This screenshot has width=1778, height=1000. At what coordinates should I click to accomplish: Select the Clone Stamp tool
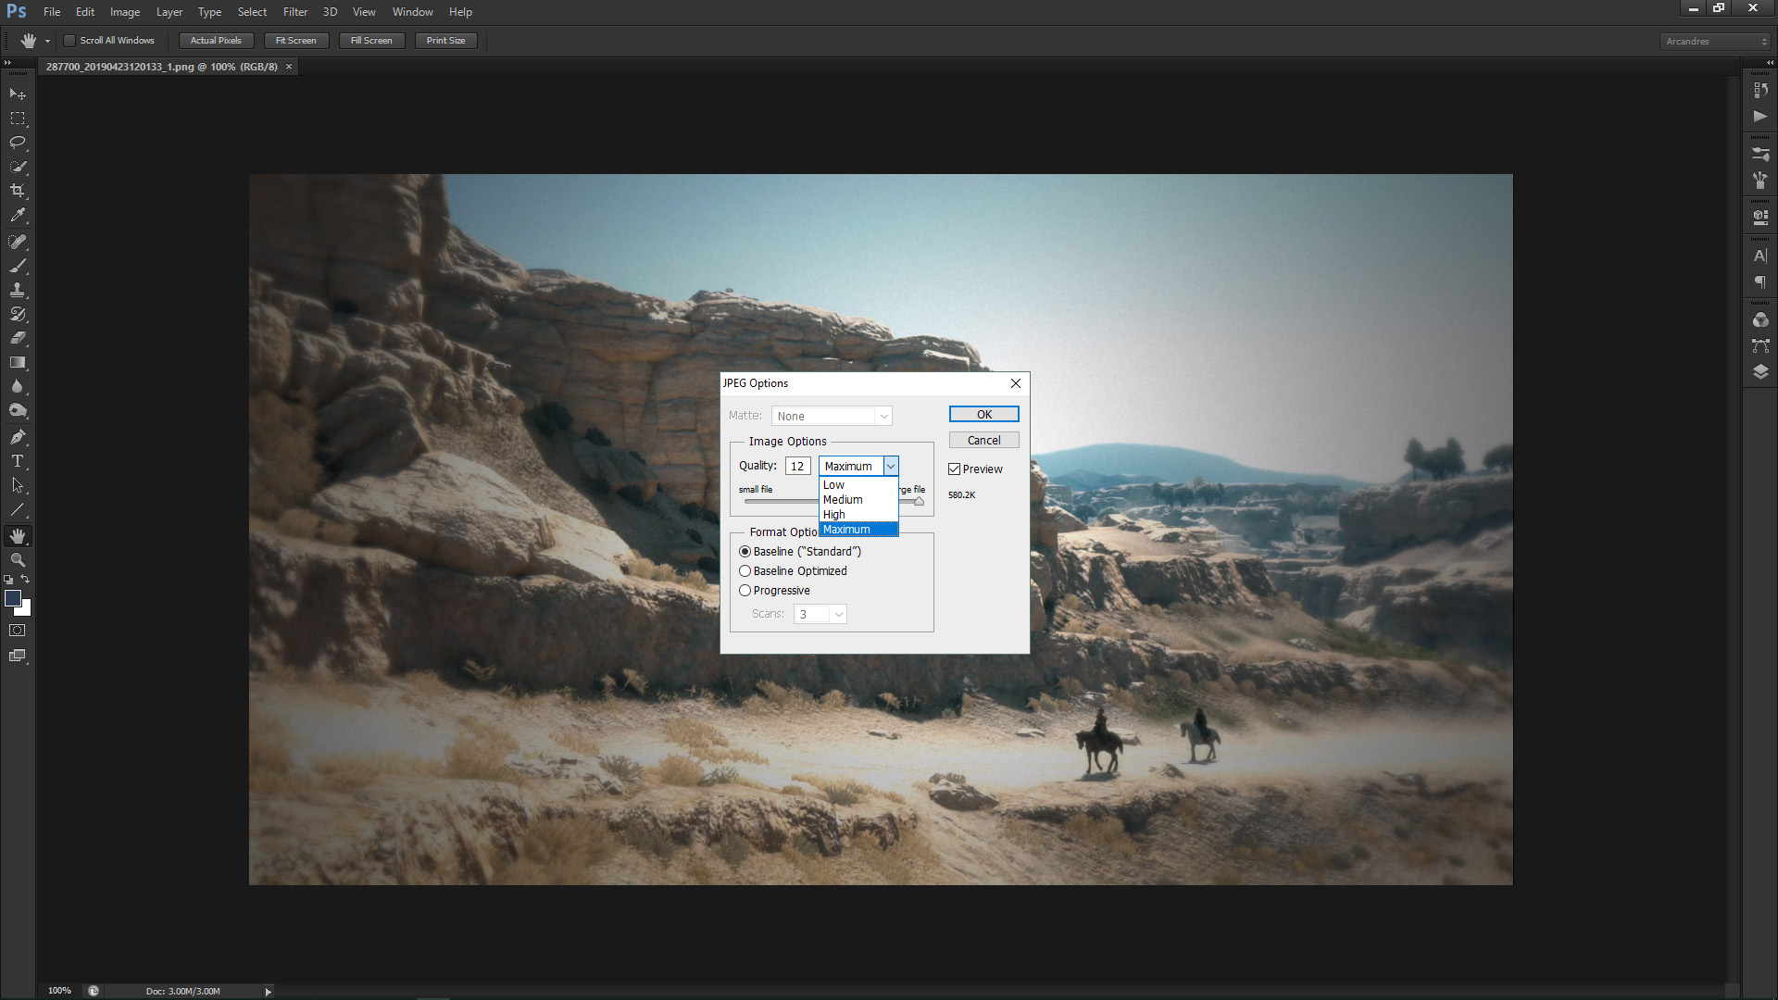[18, 290]
